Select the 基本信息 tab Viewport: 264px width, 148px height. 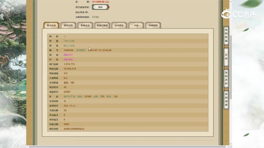[x=51, y=26]
